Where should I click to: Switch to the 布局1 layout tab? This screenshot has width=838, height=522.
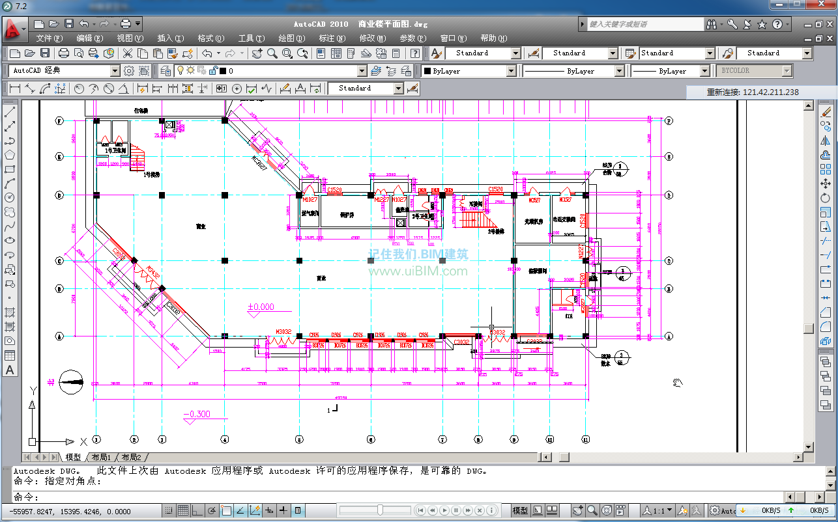(101, 457)
